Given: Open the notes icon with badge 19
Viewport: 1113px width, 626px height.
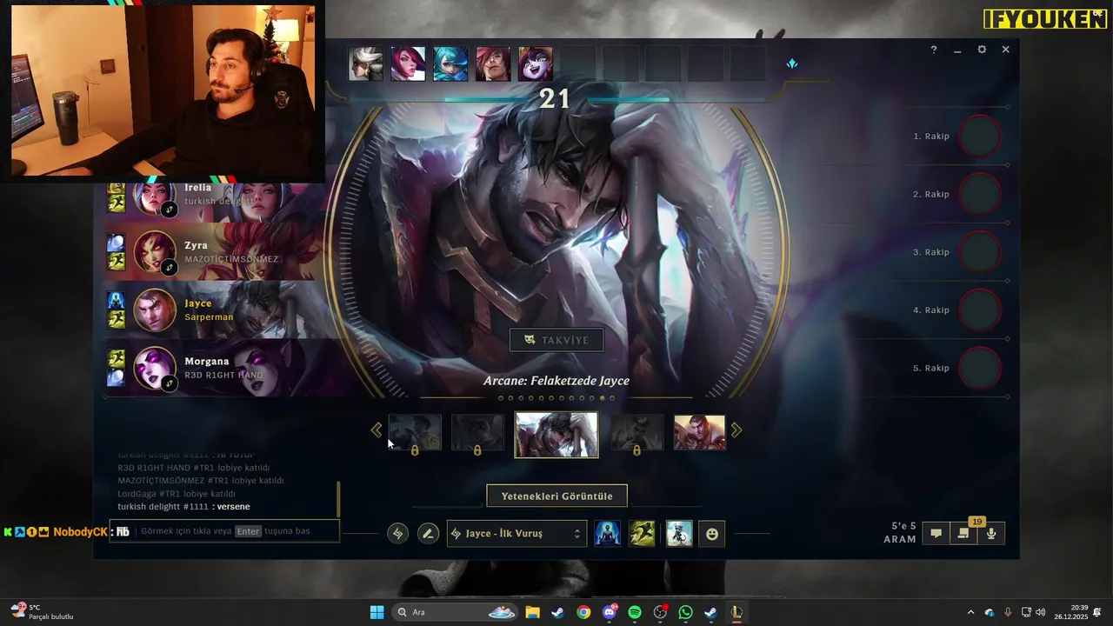Looking at the screenshot, I should (963, 533).
